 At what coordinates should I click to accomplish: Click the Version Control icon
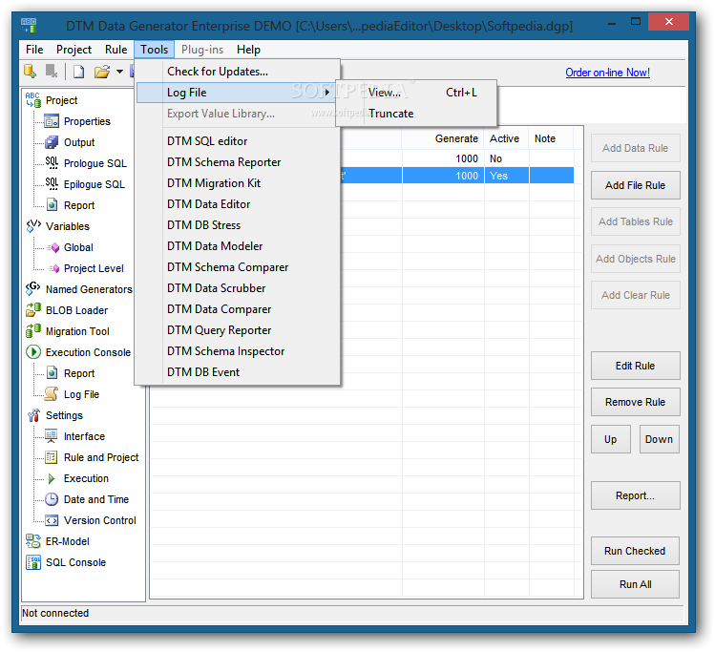click(x=52, y=520)
